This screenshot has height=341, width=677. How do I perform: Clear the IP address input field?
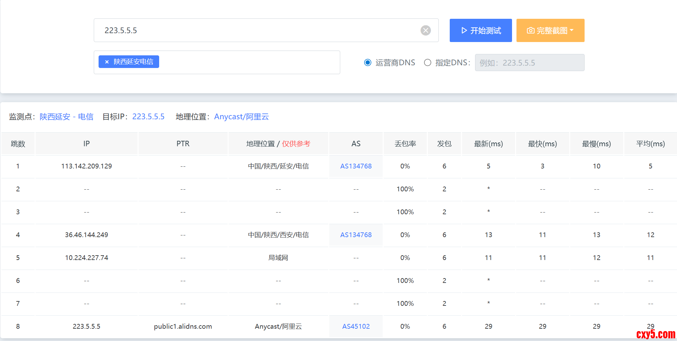425,30
